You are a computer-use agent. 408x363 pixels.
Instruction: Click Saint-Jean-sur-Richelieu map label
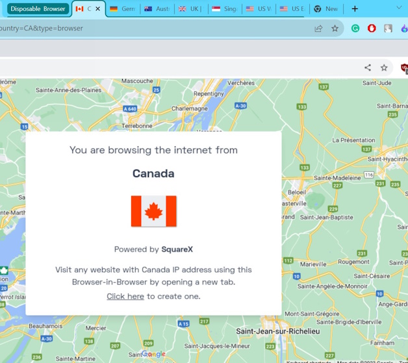coord(278,331)
